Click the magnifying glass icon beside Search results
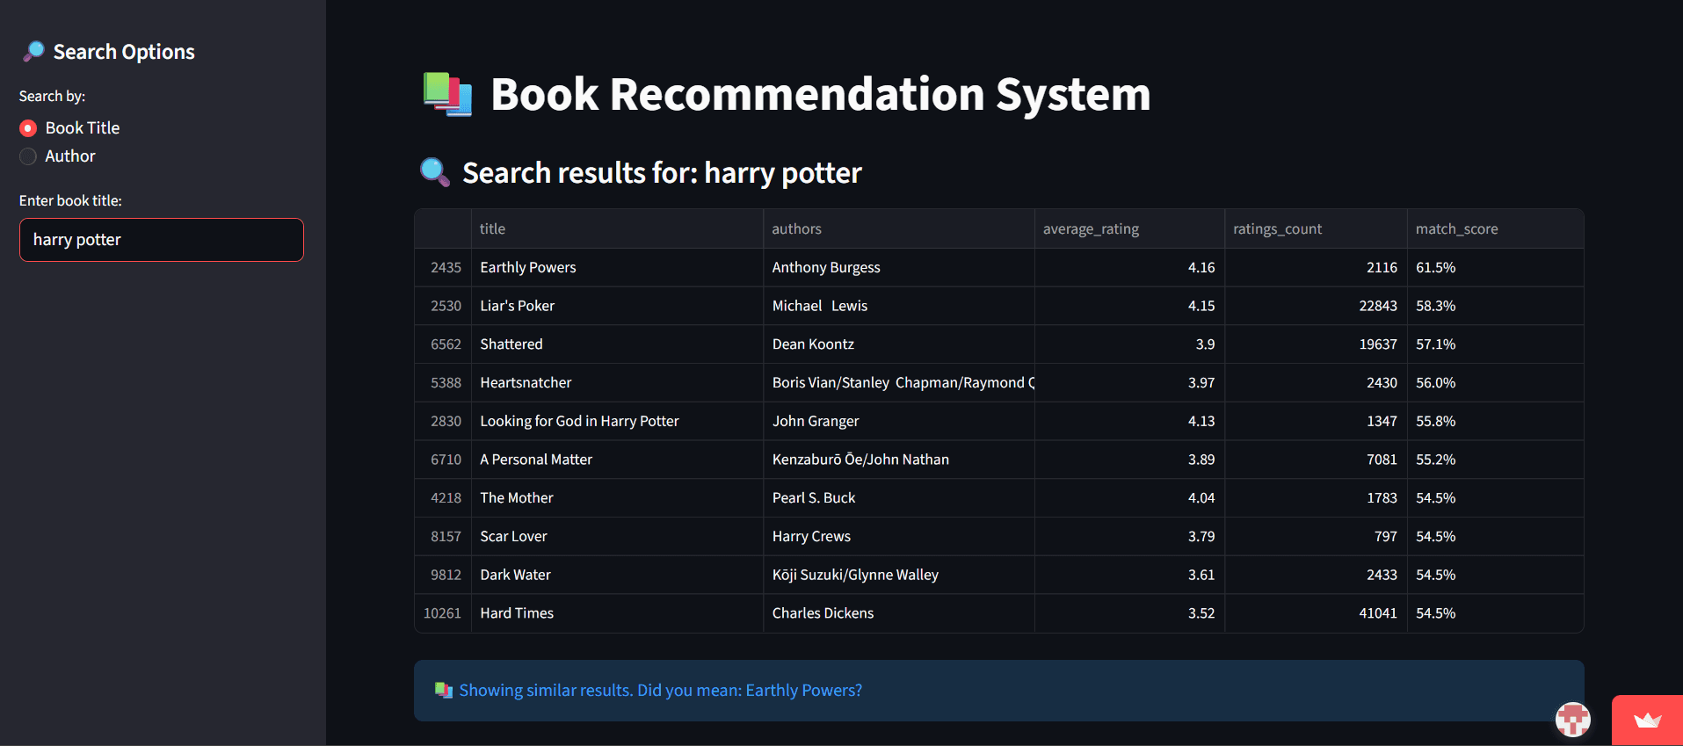1683x746 pixels. coord(435,172)
